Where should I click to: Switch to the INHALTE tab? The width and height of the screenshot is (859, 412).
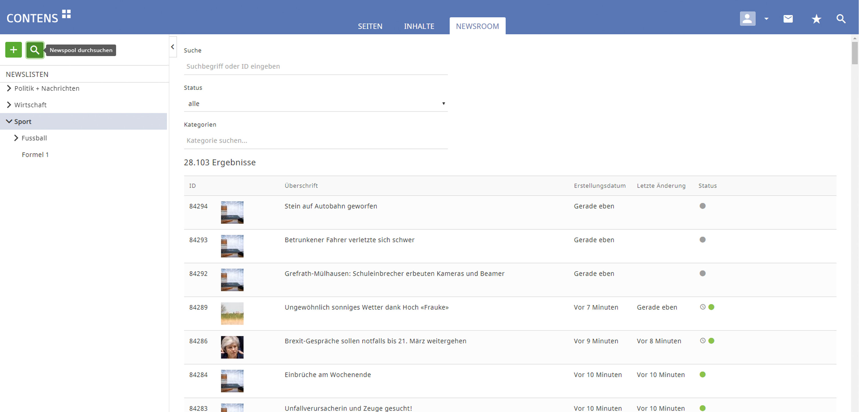click(419, 26)
